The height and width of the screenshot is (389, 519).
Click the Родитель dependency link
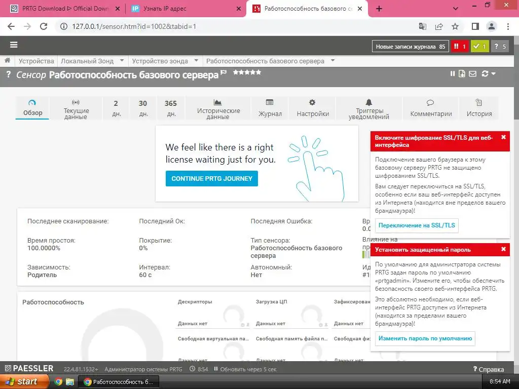click(42, 275)
